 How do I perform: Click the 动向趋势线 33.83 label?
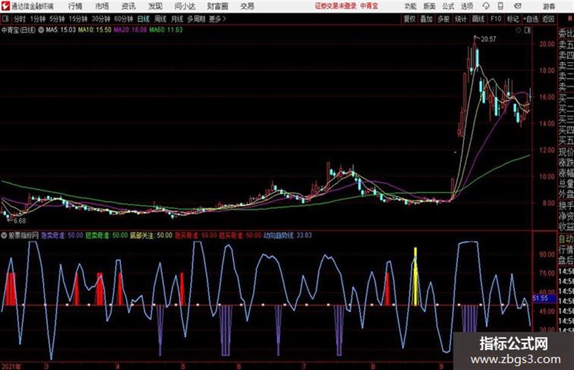[288, 235]
